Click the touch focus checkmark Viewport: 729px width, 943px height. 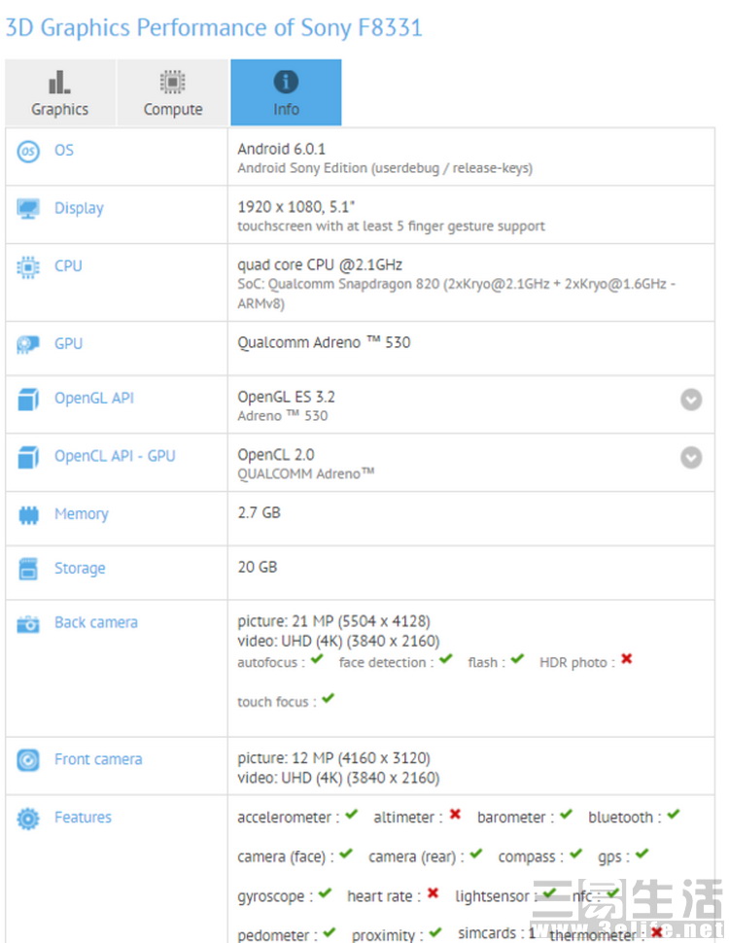pyautogui.click(x=328, y=699)
